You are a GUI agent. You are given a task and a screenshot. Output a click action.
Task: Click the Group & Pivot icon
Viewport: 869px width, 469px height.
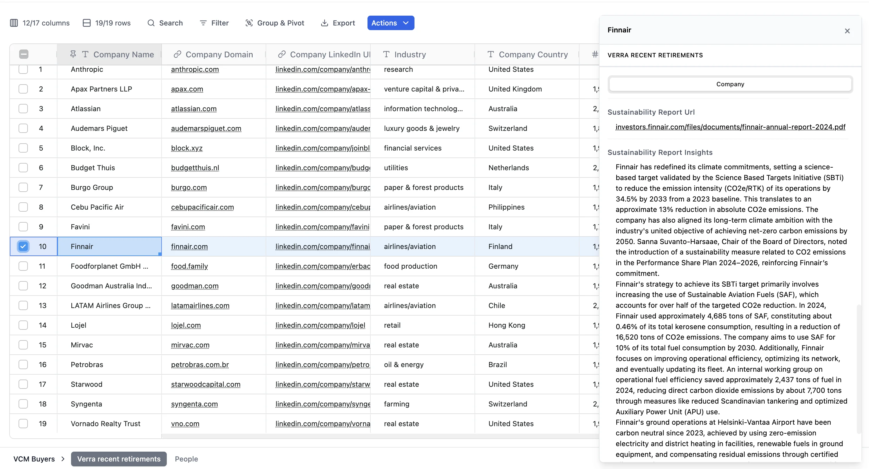point(249,23)
